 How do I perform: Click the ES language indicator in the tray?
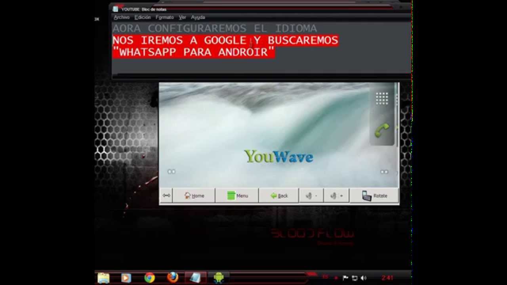point(325,277)
